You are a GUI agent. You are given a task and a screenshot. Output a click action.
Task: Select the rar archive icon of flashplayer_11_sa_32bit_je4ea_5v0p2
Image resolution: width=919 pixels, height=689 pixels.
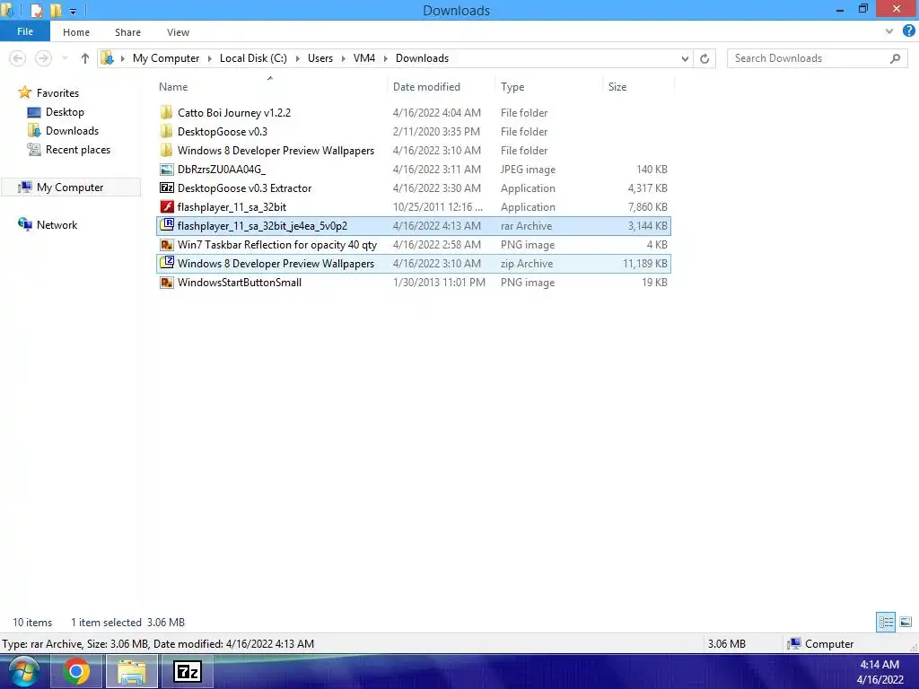[x=166, y=225]
